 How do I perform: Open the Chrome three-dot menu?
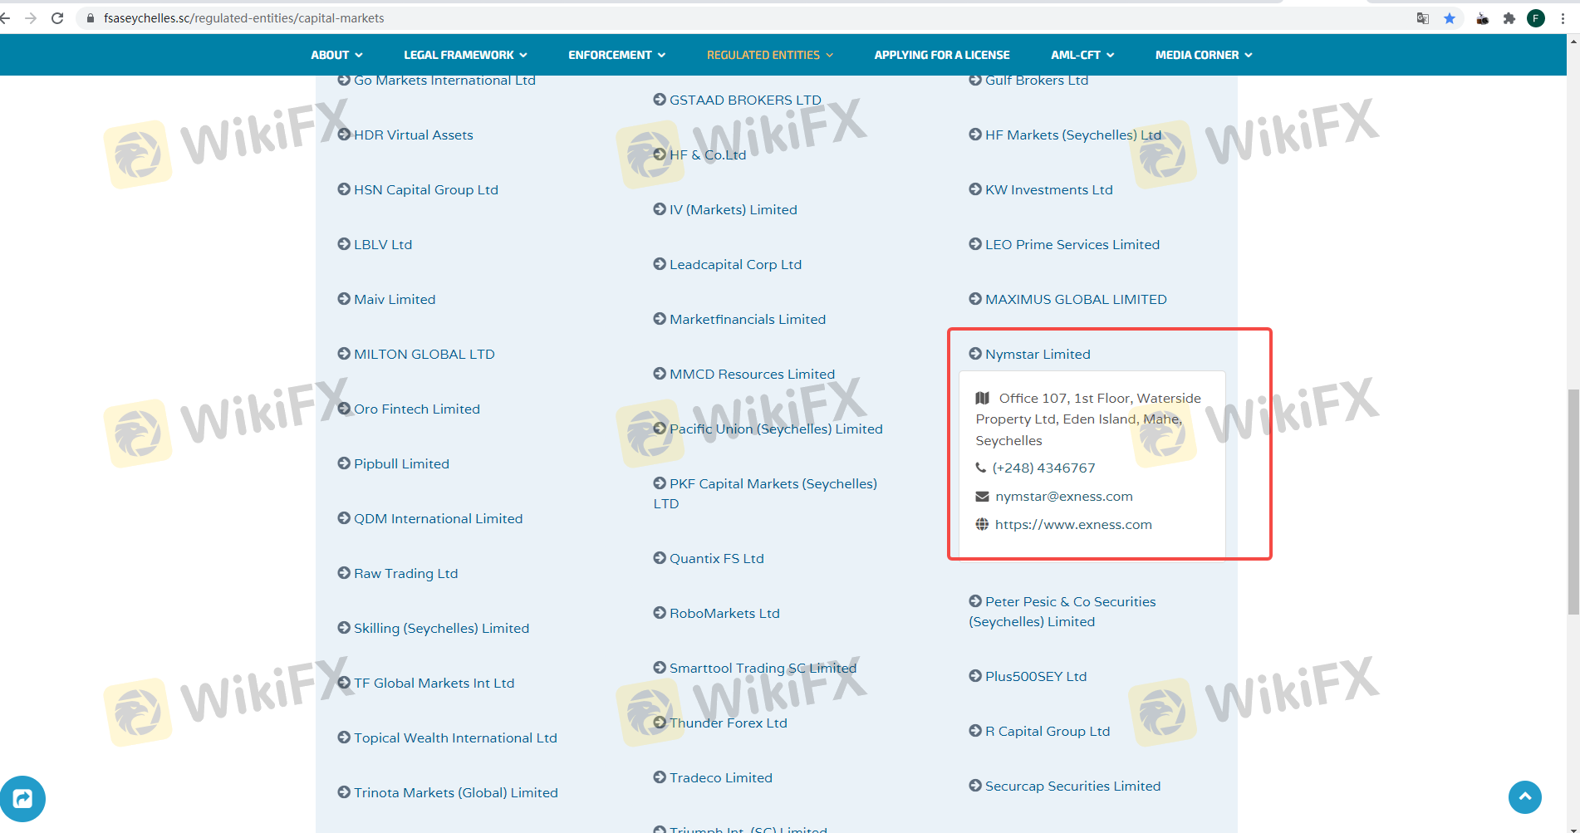[1563, 18]
